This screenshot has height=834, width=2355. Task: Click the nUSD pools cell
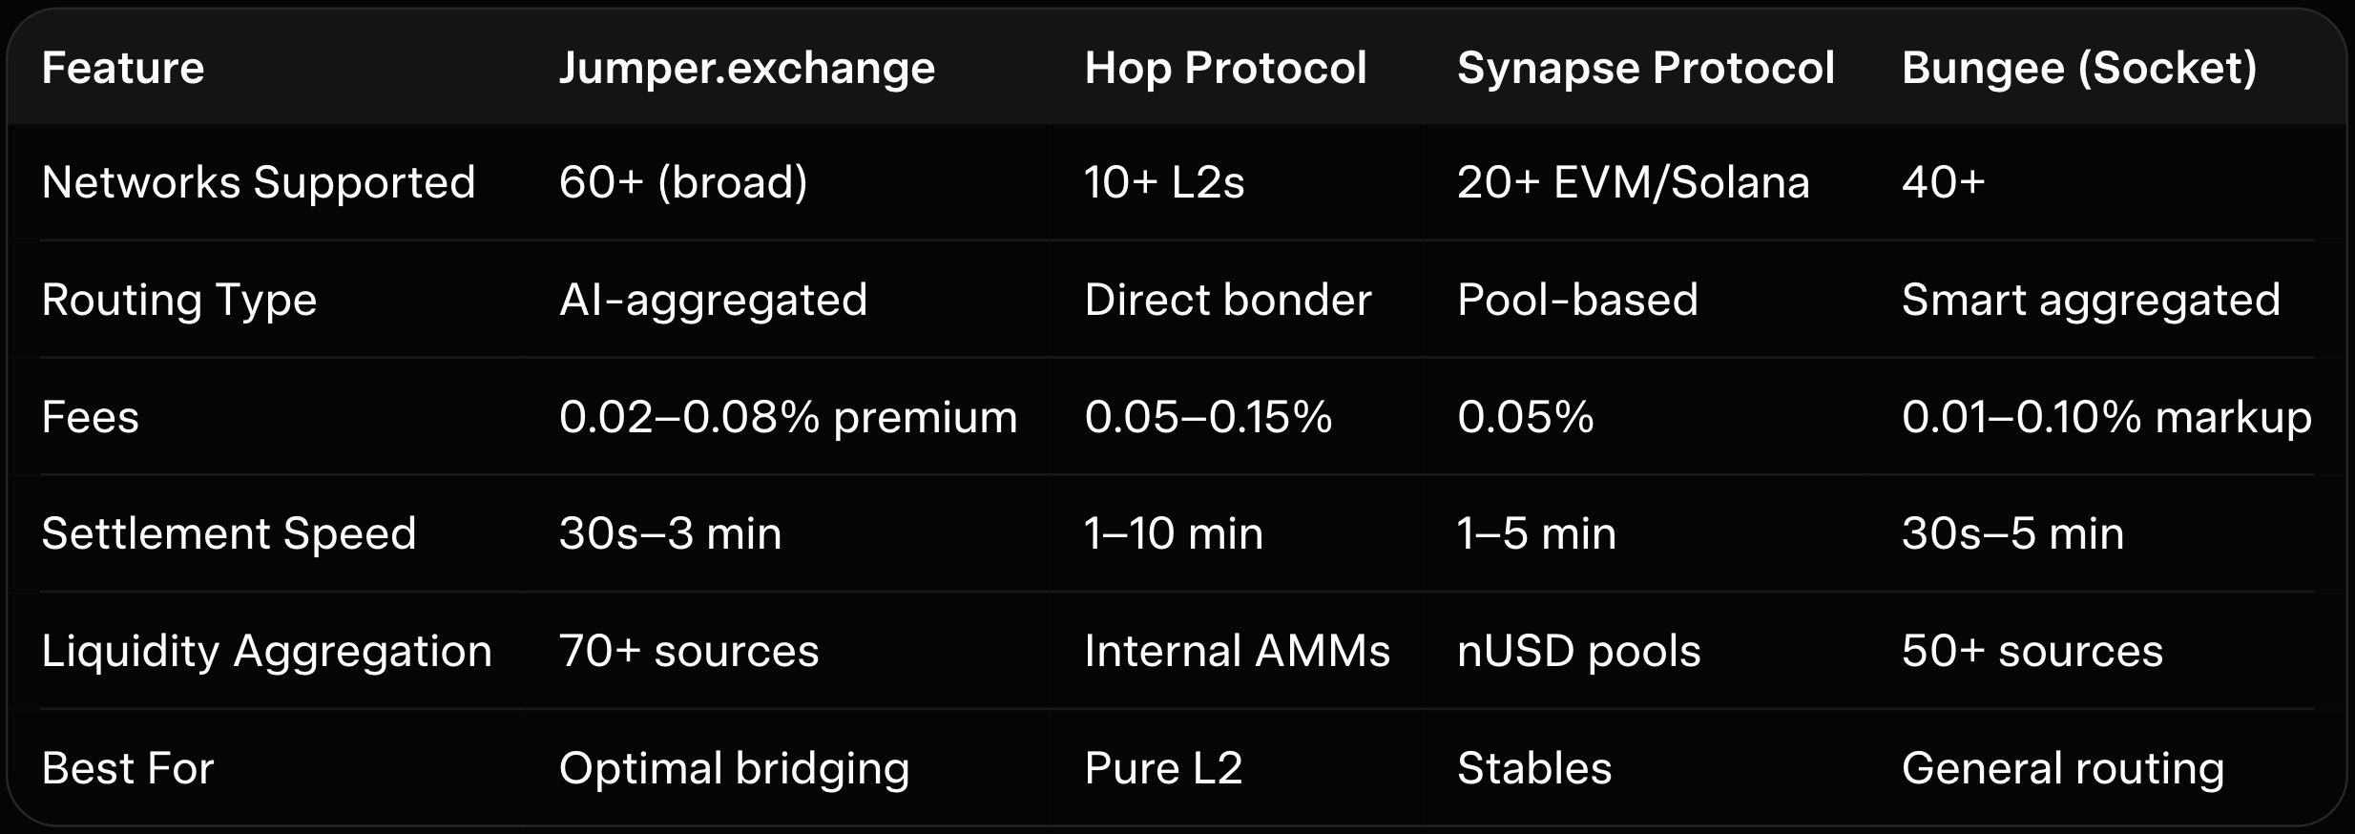1578,651
